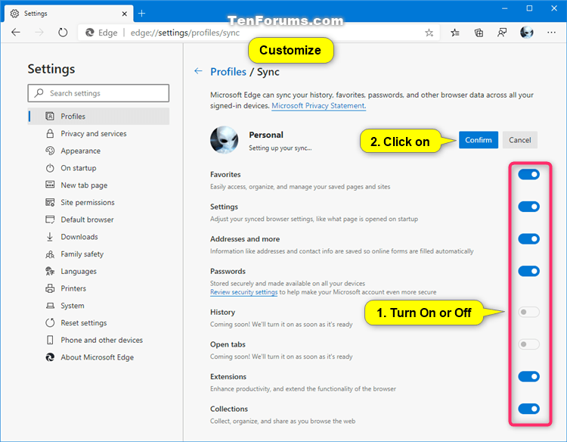Click the Printers icon

click(50, 288)
